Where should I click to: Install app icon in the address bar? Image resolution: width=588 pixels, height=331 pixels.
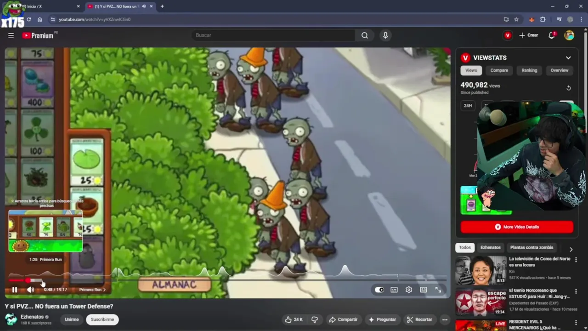(506, 19)
